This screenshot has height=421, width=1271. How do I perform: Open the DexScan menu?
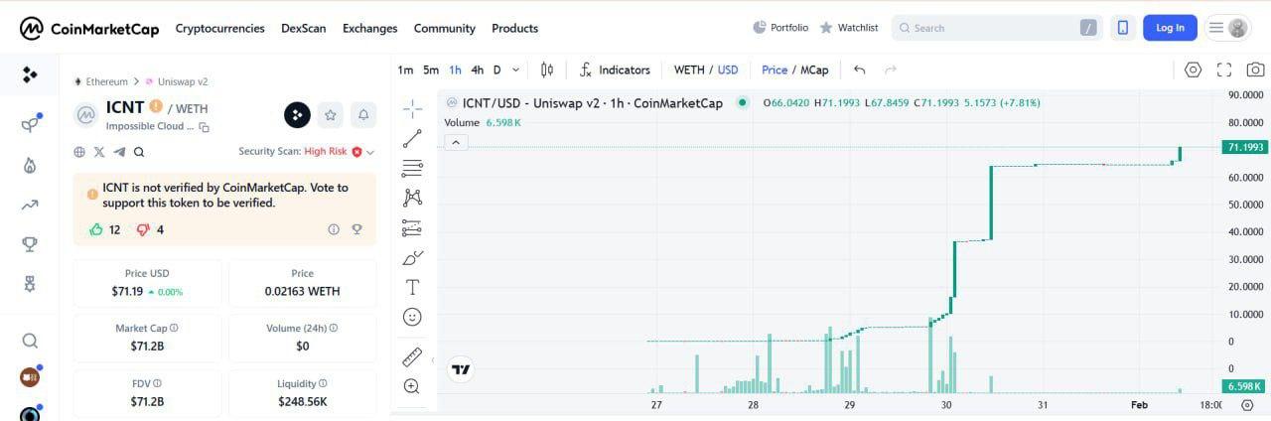(304, 28)
